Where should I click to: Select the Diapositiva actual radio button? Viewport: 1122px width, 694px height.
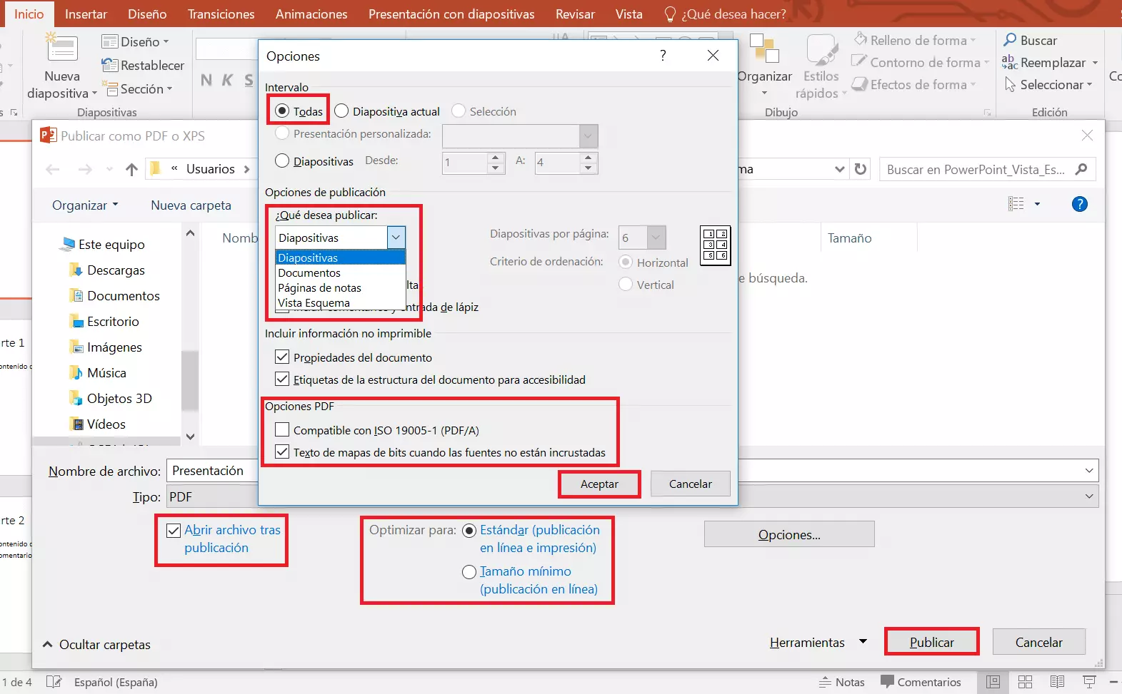coord(341,111)
